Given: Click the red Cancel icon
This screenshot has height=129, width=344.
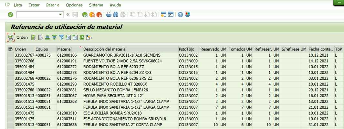Looking at the screenshot, I should pos(99,14).
